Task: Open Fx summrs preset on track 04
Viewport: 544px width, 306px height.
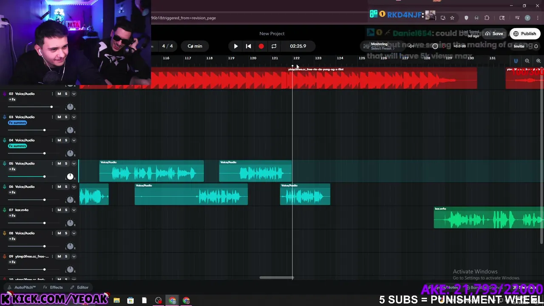Action: tap(17, 146)
